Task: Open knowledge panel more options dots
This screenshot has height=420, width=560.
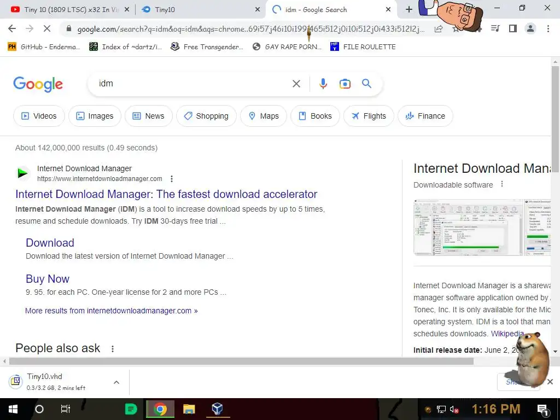Action: 502,184
